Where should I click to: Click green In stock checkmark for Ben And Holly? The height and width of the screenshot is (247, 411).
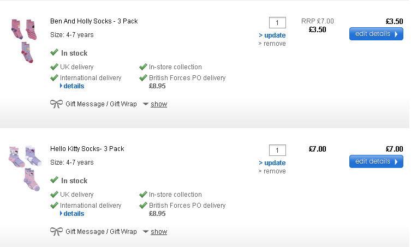[54, 53]
